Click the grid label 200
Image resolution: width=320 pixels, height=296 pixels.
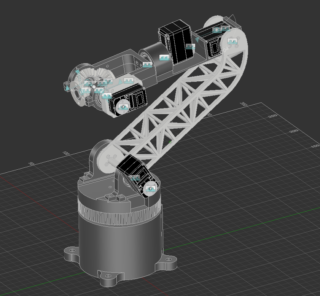[x=294, y=131]
